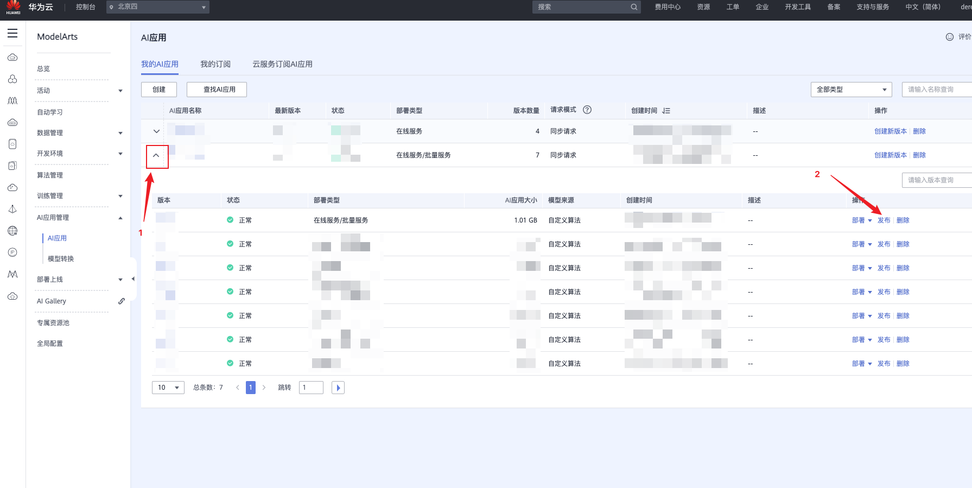The width and height of the screenshot is (972, 488).
Task: Click 发布 for the first version
Action: pyautogui.click(x=884, y=220)
